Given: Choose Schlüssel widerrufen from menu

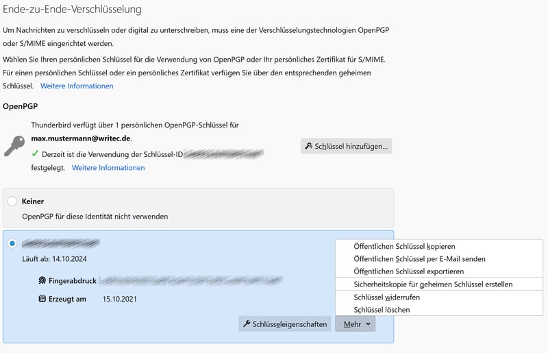Looking at the screenshot, I should [x=386, y=297].
